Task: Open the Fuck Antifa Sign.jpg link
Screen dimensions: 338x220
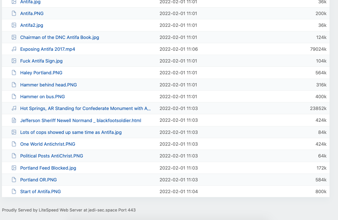Action: point(41,61)
